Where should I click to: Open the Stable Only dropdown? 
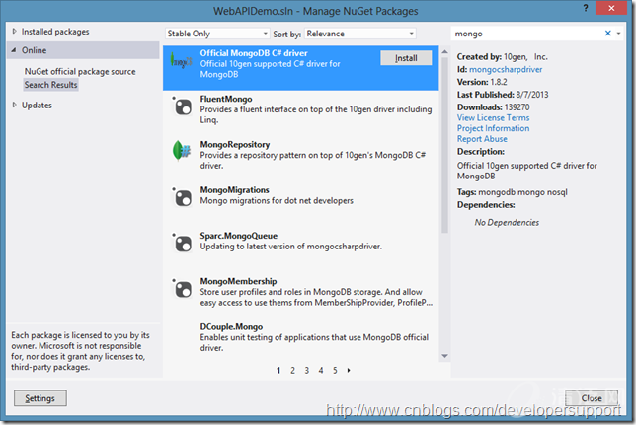coord(208,33)
